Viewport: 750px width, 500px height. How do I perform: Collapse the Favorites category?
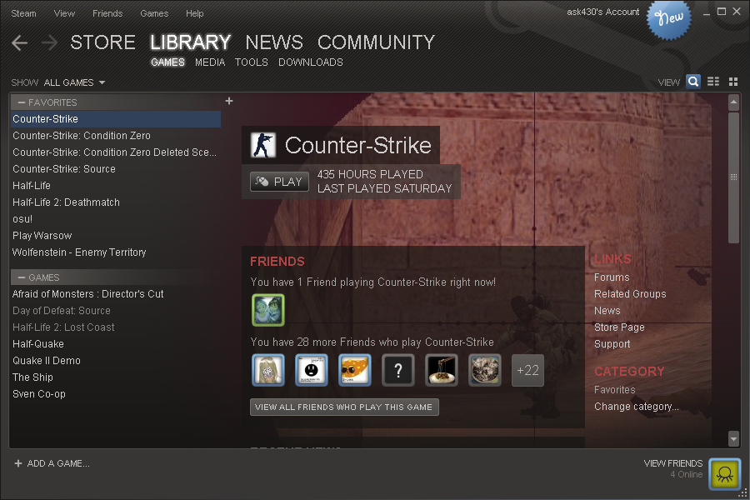coord(22,102)
